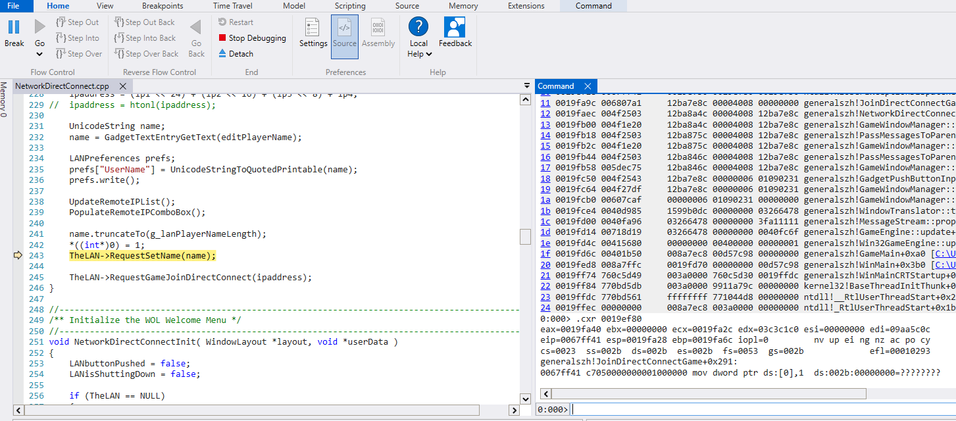Expand the Local Help dropdown arrow
Image resolution: width=956 pixels, height=421 pixels.
pos(429,55)
